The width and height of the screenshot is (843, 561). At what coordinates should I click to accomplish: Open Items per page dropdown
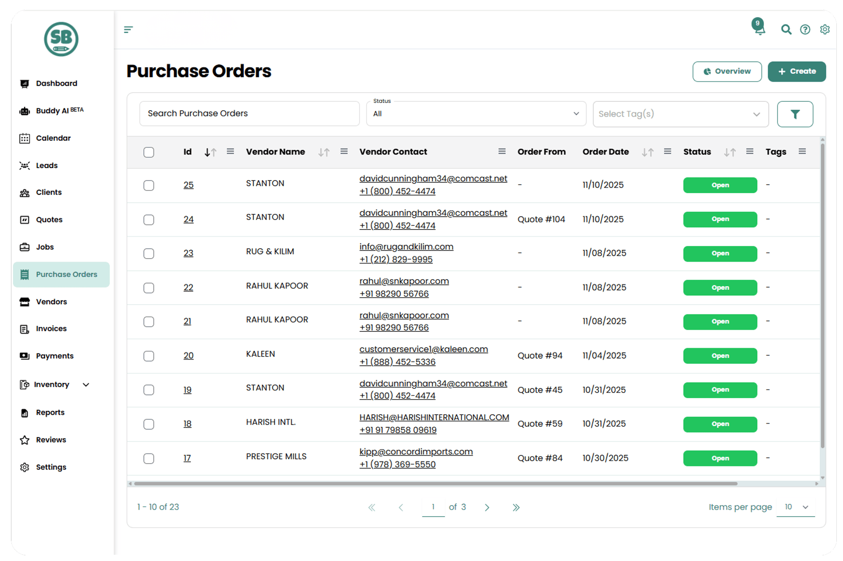(x=796, y=507)
